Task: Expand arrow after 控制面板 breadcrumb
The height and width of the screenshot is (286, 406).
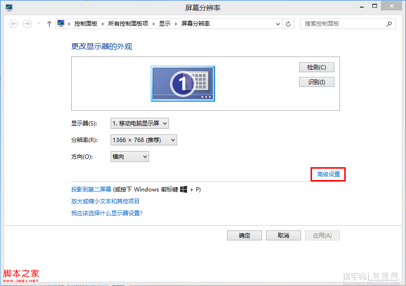Action: pos(103,24)
